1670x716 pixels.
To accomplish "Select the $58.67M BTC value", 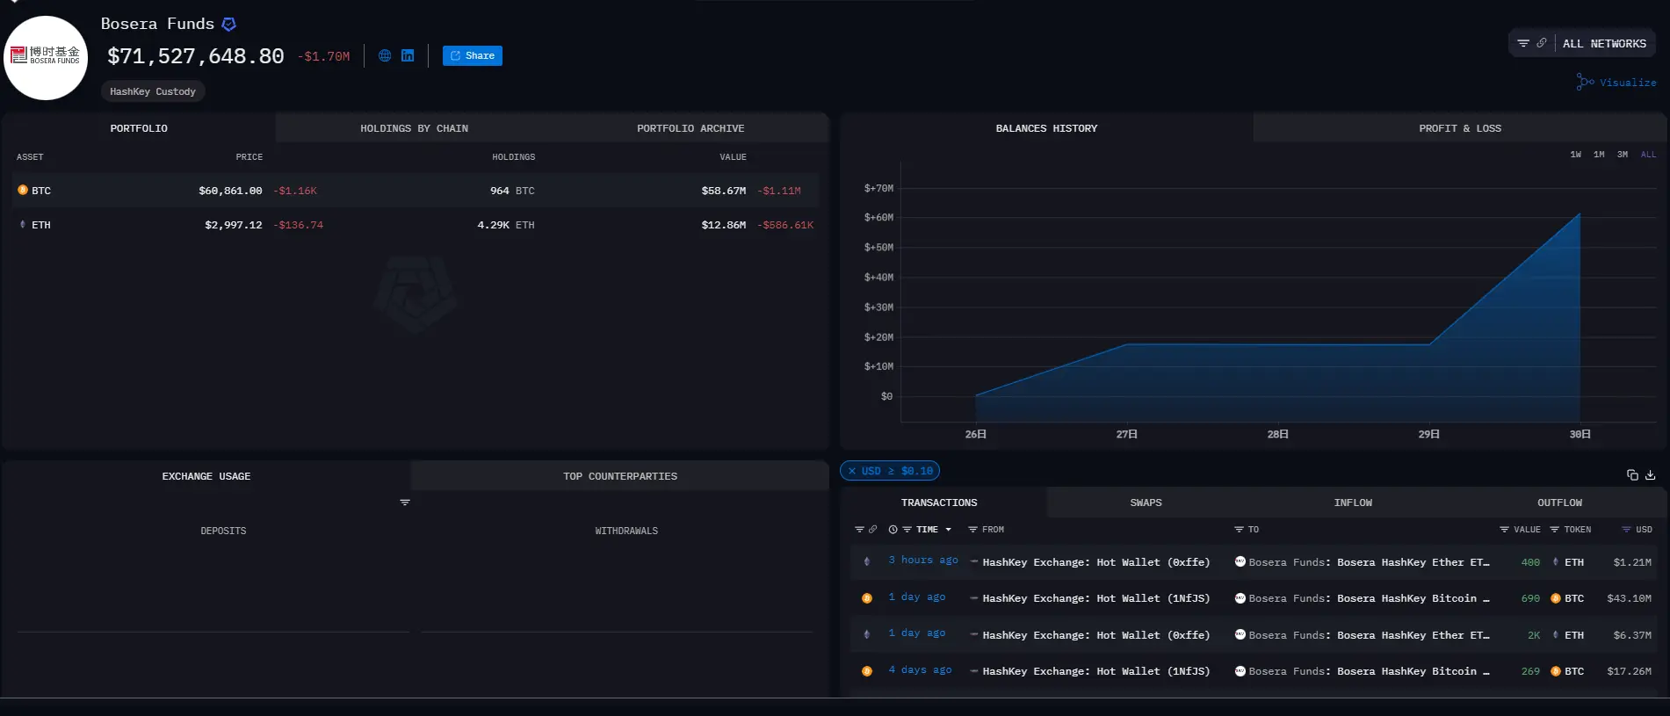I will 724,191.
